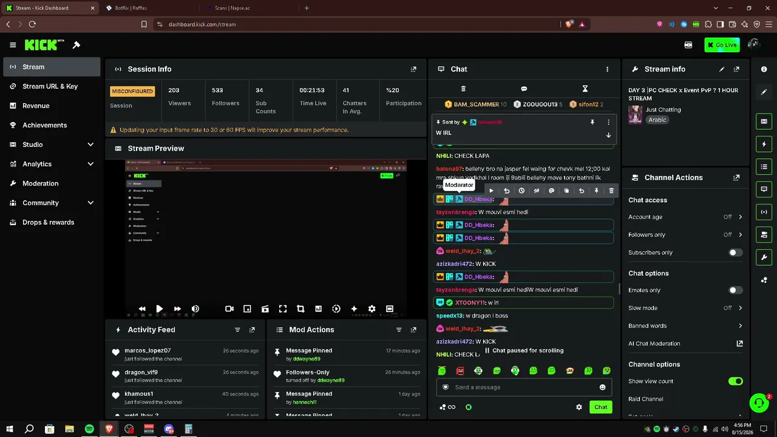
Task: Open Spotify from the taskbar
Action: [x=89, y=429]
